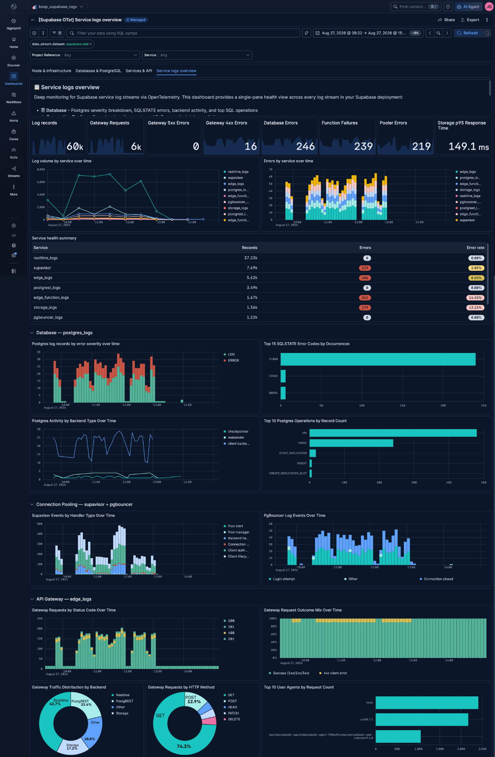Step the time range forward
The image size is (495, 757).
pyautogui.click(x=447, y=33)
